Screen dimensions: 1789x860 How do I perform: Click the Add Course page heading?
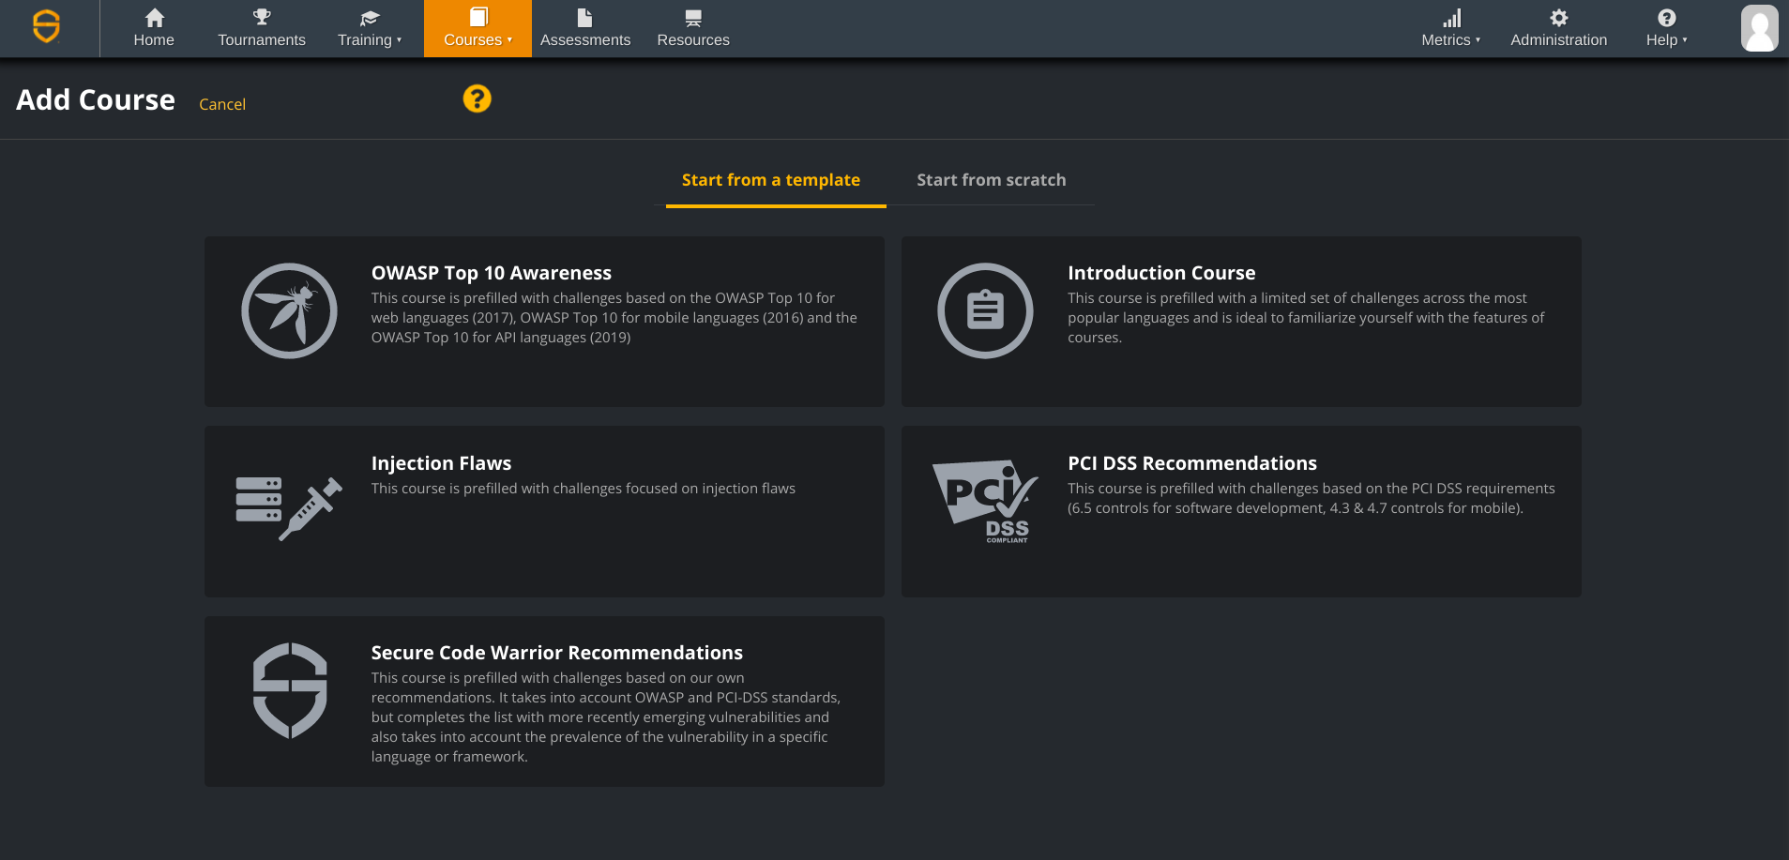coord(96,100)
